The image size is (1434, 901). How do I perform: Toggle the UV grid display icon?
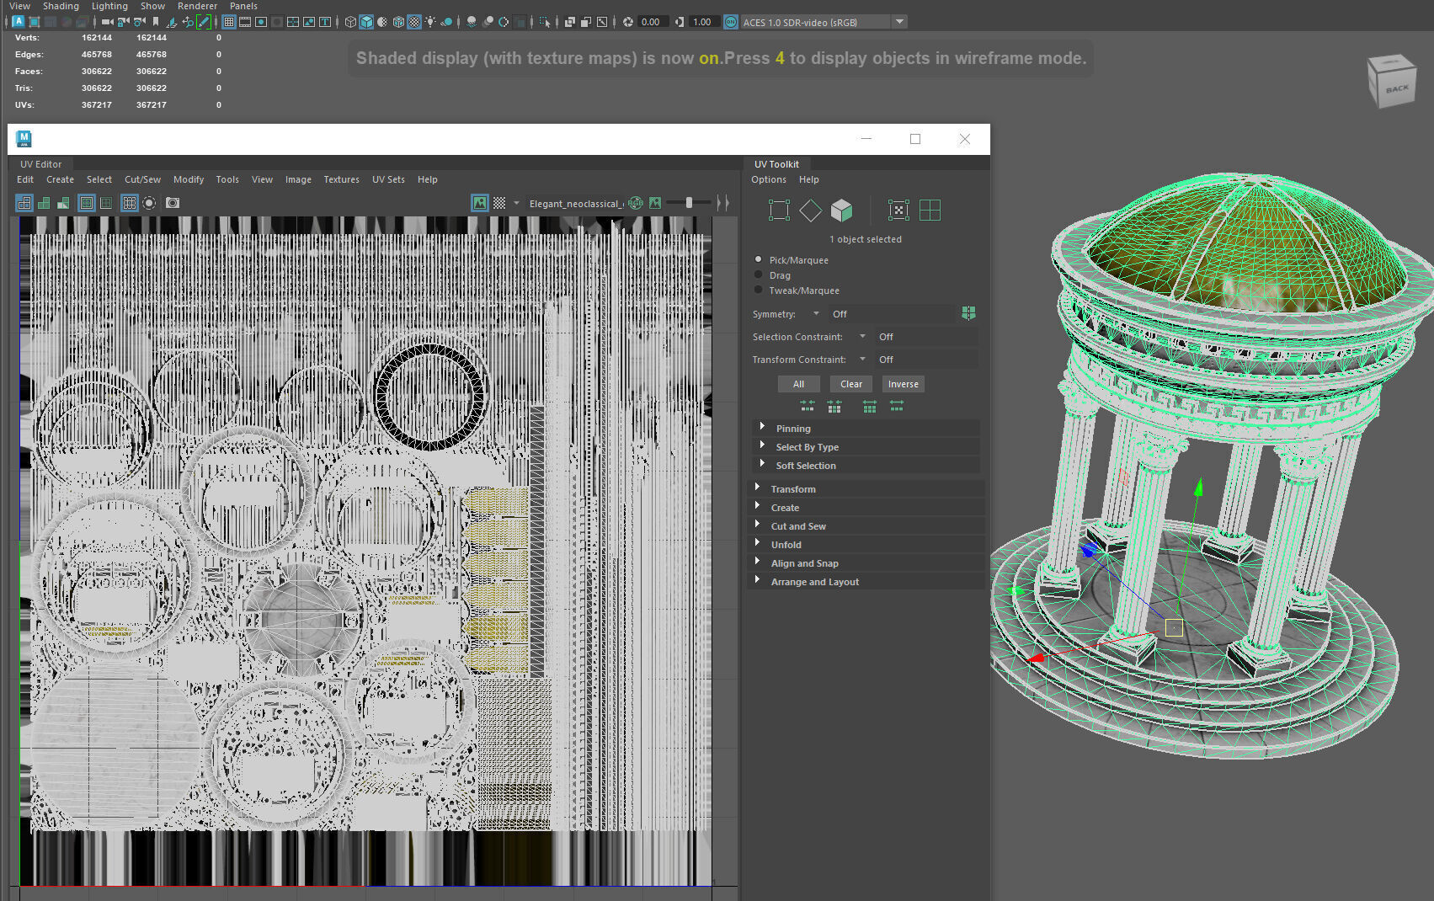129,203
